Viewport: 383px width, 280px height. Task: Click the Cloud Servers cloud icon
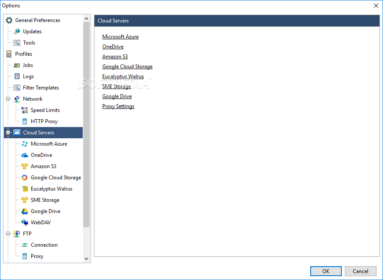pos(17,132)
